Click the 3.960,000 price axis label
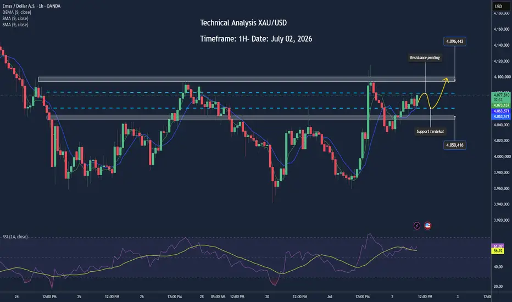The height and width of the screenshot is (302, 512). pos(502,189)
